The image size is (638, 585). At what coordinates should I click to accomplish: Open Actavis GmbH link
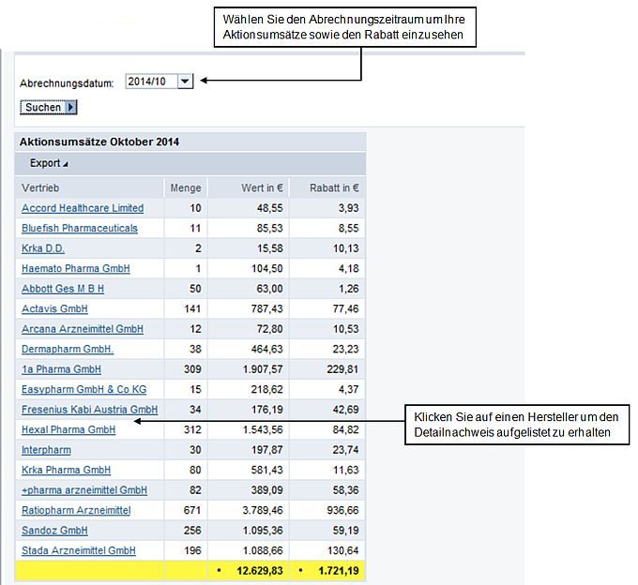coord(54,309)
